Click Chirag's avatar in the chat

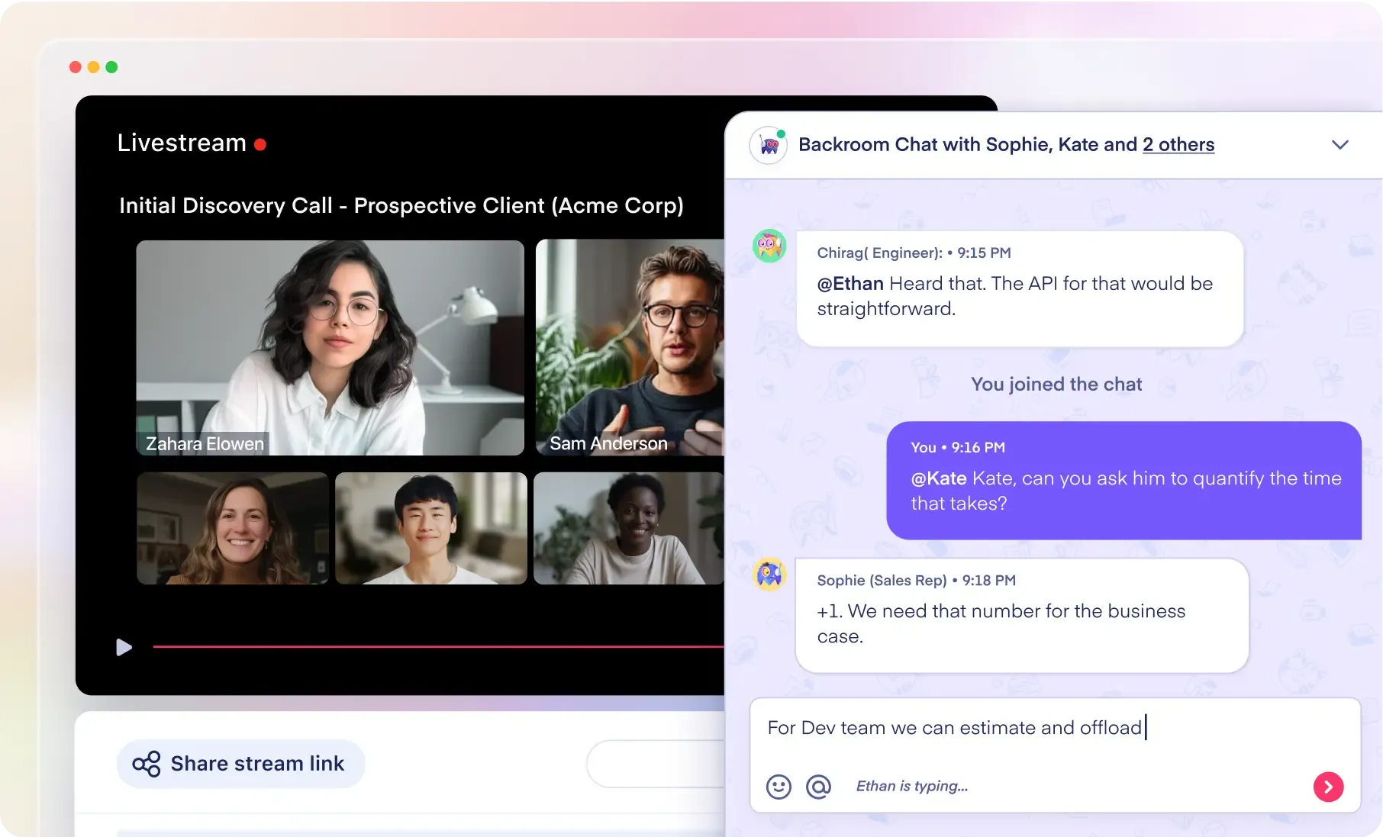769,246
